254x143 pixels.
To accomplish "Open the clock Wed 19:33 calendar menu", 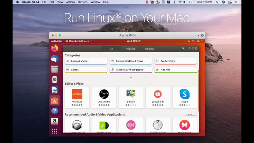I will click(x=134, y=41).
